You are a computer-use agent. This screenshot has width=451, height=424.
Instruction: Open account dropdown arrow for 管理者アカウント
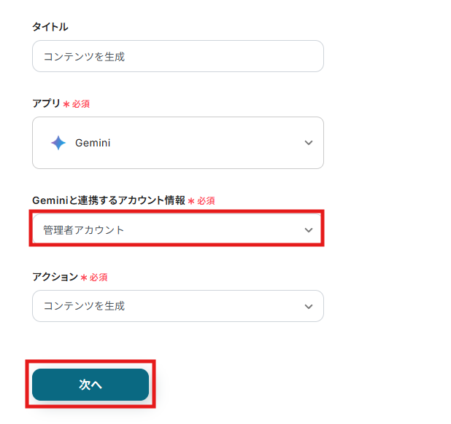pos(308,230)
